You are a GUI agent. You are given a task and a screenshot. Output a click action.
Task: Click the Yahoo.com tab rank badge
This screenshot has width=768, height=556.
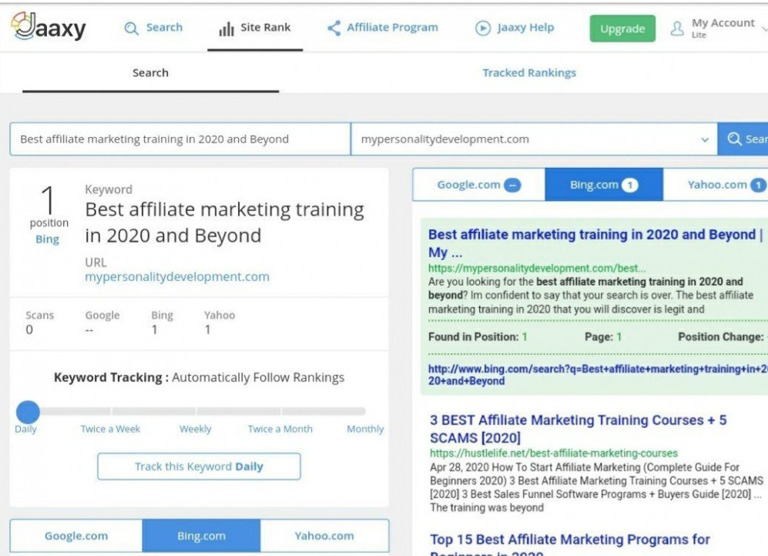point(759,185)
